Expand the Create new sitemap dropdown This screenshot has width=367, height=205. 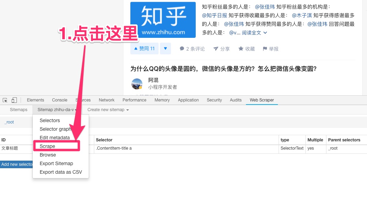coord(108,109)
